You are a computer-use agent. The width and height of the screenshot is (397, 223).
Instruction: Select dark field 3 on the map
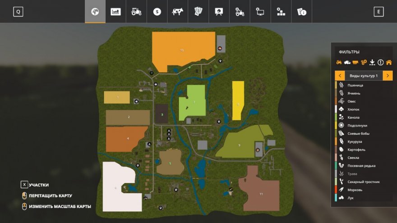[162, 114]
